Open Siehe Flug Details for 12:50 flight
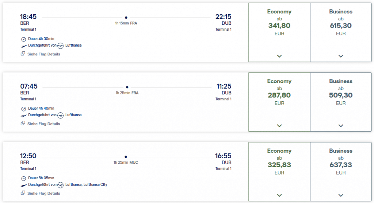 click(43, 193)
